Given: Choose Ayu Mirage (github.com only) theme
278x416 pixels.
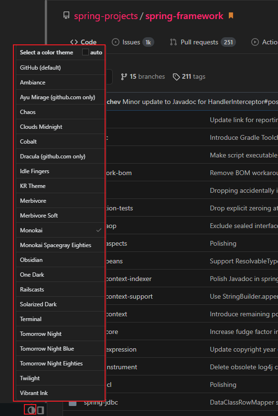Looking at the screenshot, I should coord(60,97).
